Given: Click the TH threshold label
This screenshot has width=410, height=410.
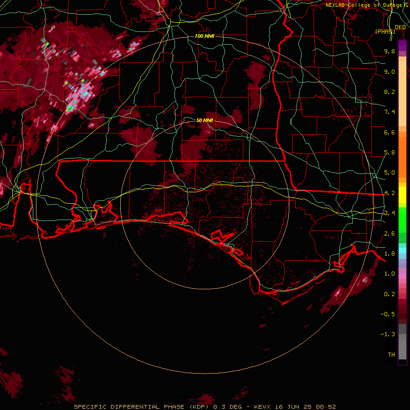Looking at the screenshot, I should [391, 355].
